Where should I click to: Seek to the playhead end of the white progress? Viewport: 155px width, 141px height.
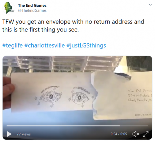point(120,126)
